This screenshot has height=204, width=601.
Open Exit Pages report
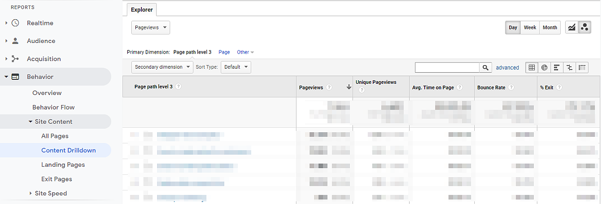pos(57,179)
